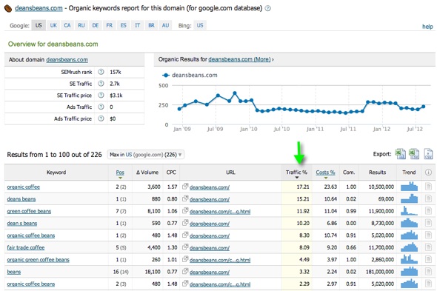Open trend chart for organic coffee row
This screenshot has width=437, height=291.
coord(409,187)
